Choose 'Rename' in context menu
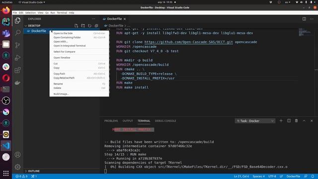 79,84
